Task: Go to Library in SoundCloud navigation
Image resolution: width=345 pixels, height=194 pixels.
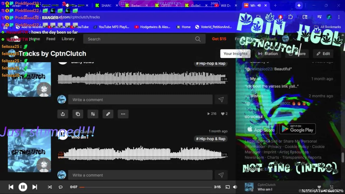Action: click(68, 39)
